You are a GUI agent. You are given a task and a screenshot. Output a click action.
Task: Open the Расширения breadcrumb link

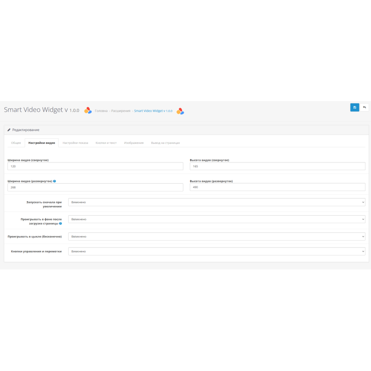(120, 111)
